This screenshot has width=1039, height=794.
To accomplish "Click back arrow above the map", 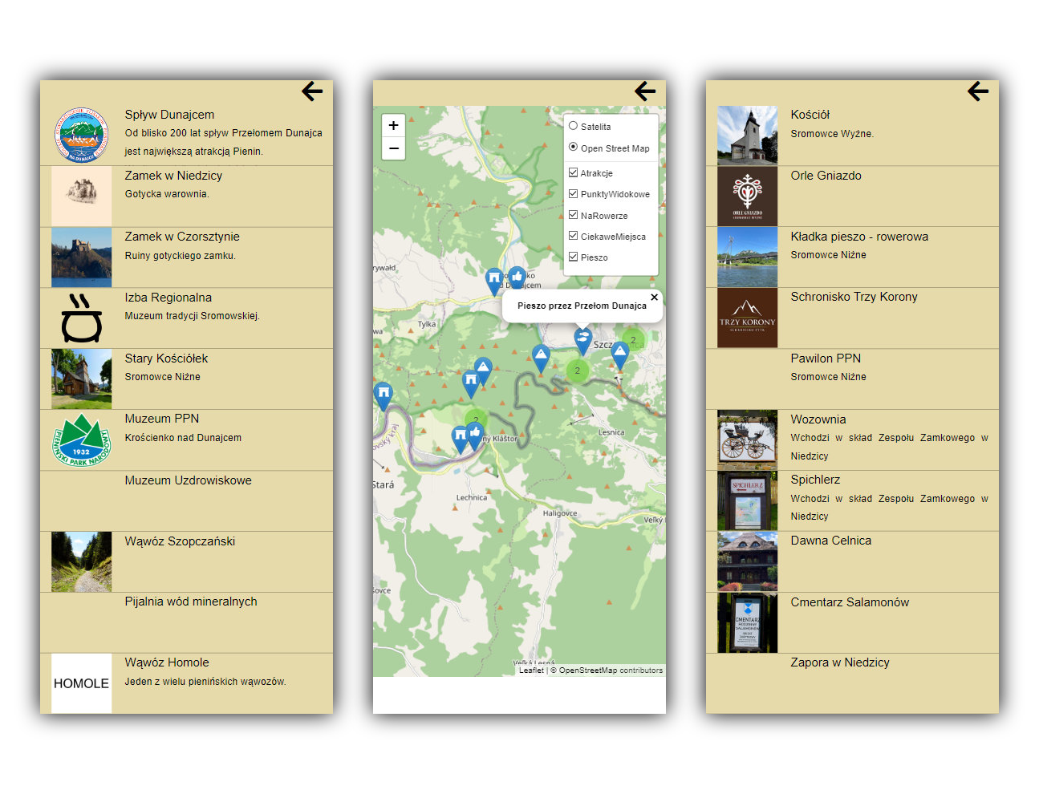I will coord(645,91).
